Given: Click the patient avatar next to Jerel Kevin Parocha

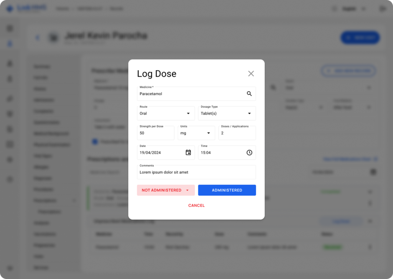Looking at the screenshot, I should pos(54,38).
